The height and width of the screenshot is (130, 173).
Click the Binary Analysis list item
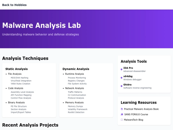click(16, 102)
